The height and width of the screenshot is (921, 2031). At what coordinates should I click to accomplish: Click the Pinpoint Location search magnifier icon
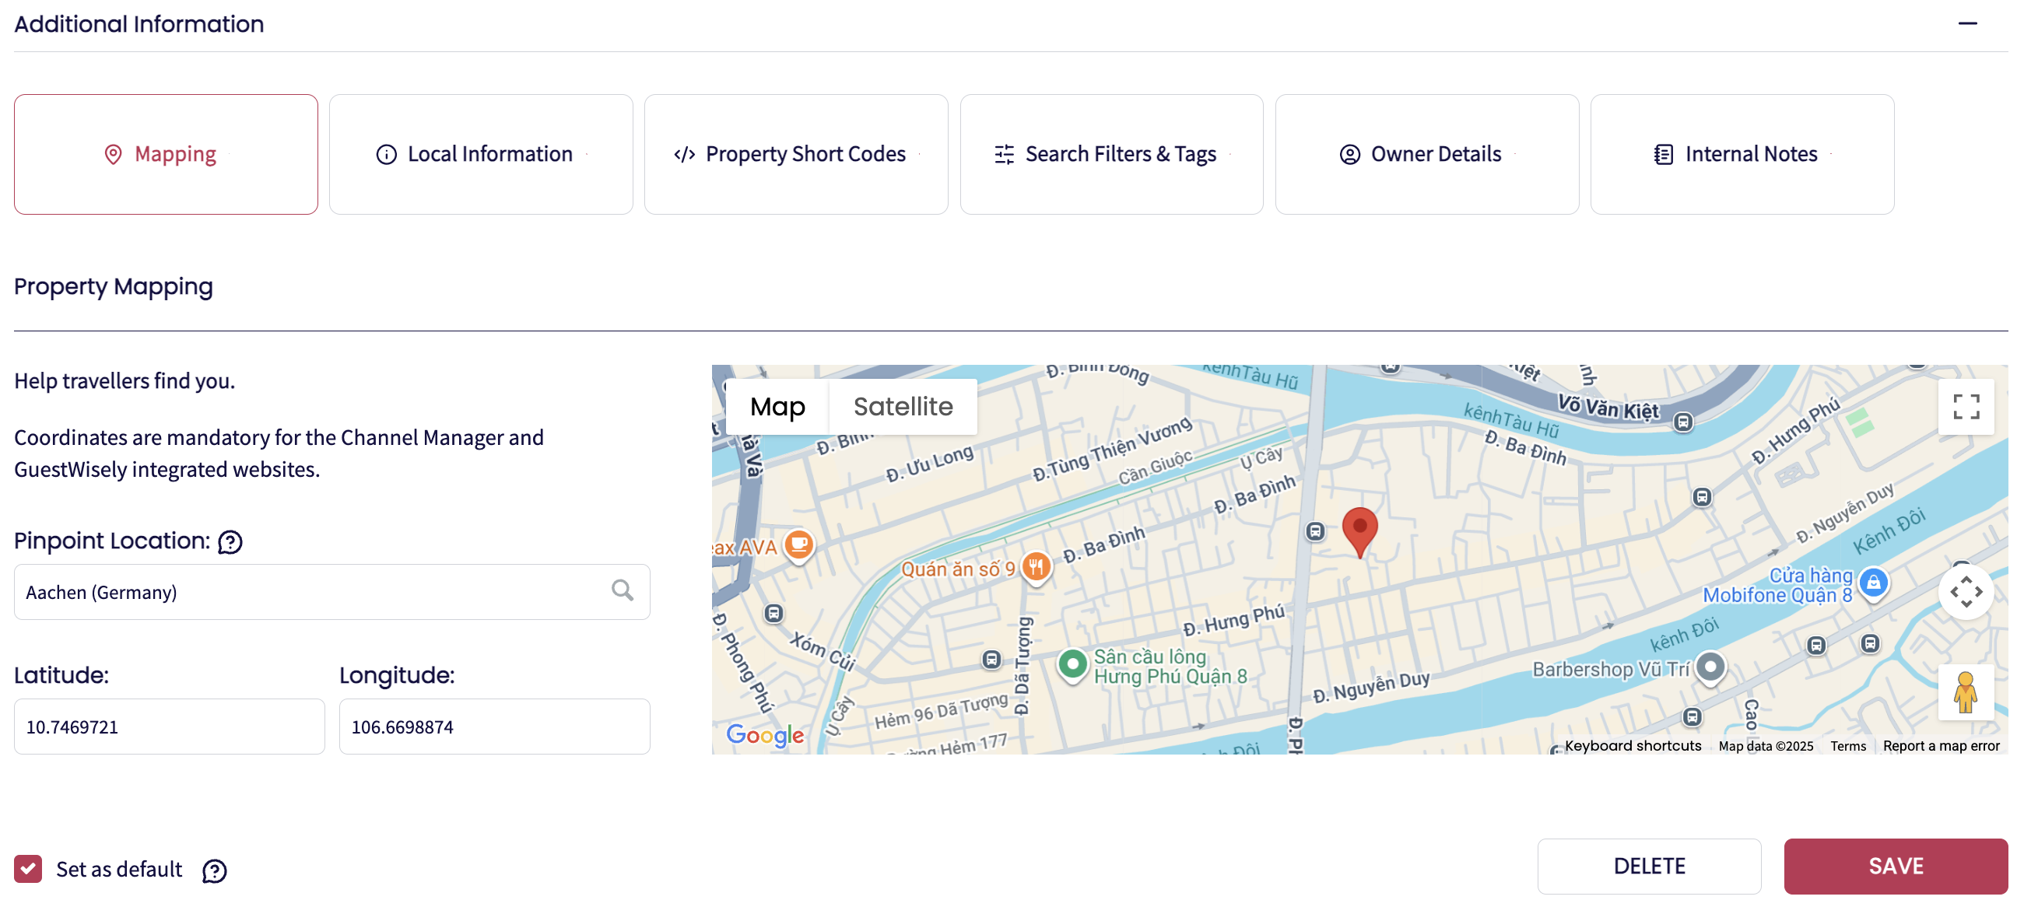click(x=622, y=591)
